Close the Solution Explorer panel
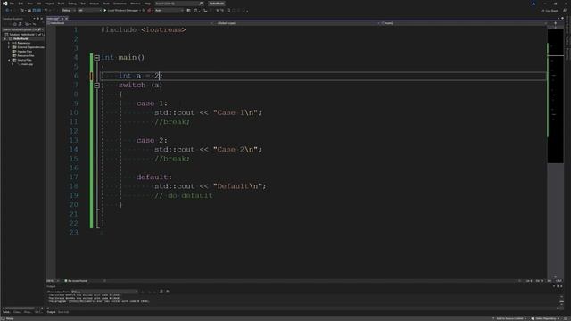 pos(42,19)
